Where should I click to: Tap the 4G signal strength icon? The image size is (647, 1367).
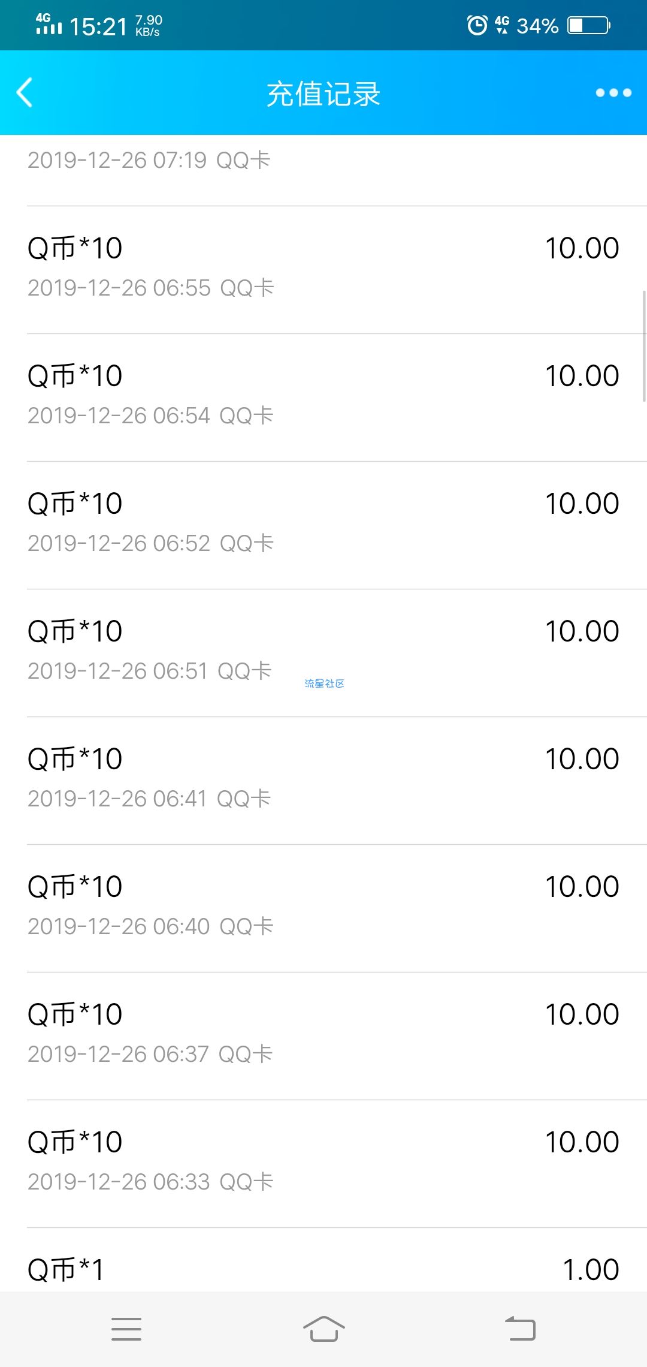coord(49,24)
